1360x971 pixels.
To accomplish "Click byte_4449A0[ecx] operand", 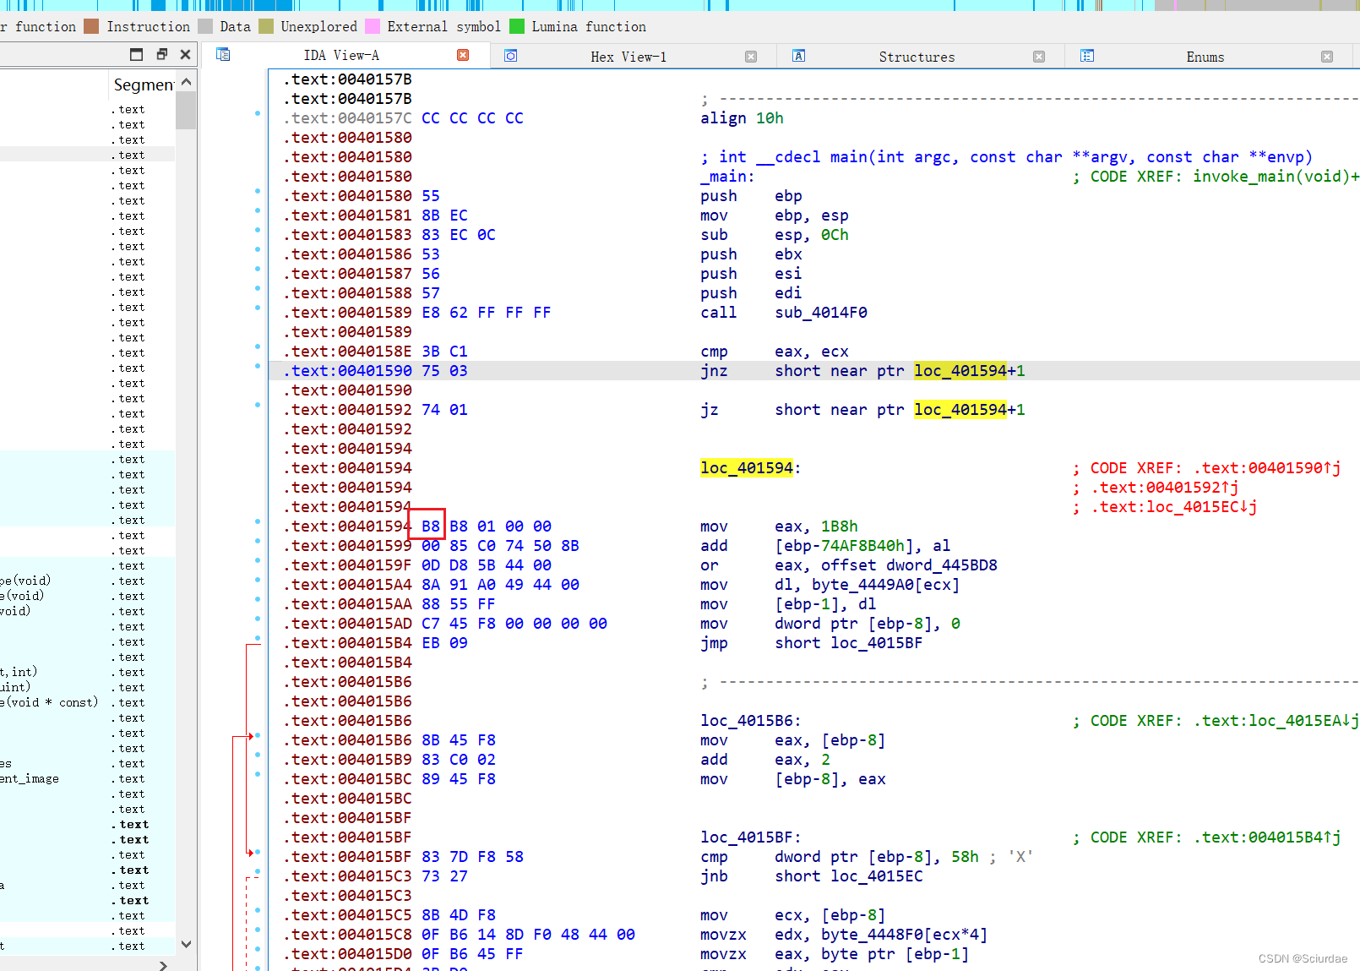I will [886, 585].
